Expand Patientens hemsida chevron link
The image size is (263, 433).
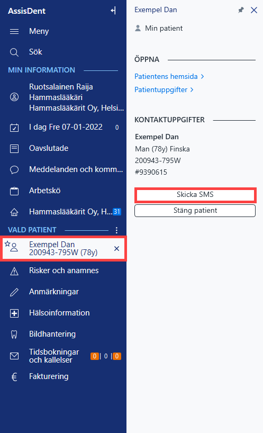coord(169,77)
